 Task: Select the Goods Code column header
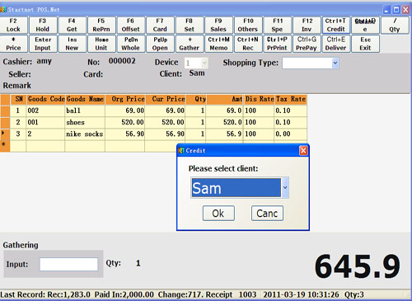[x=46, y=99]
